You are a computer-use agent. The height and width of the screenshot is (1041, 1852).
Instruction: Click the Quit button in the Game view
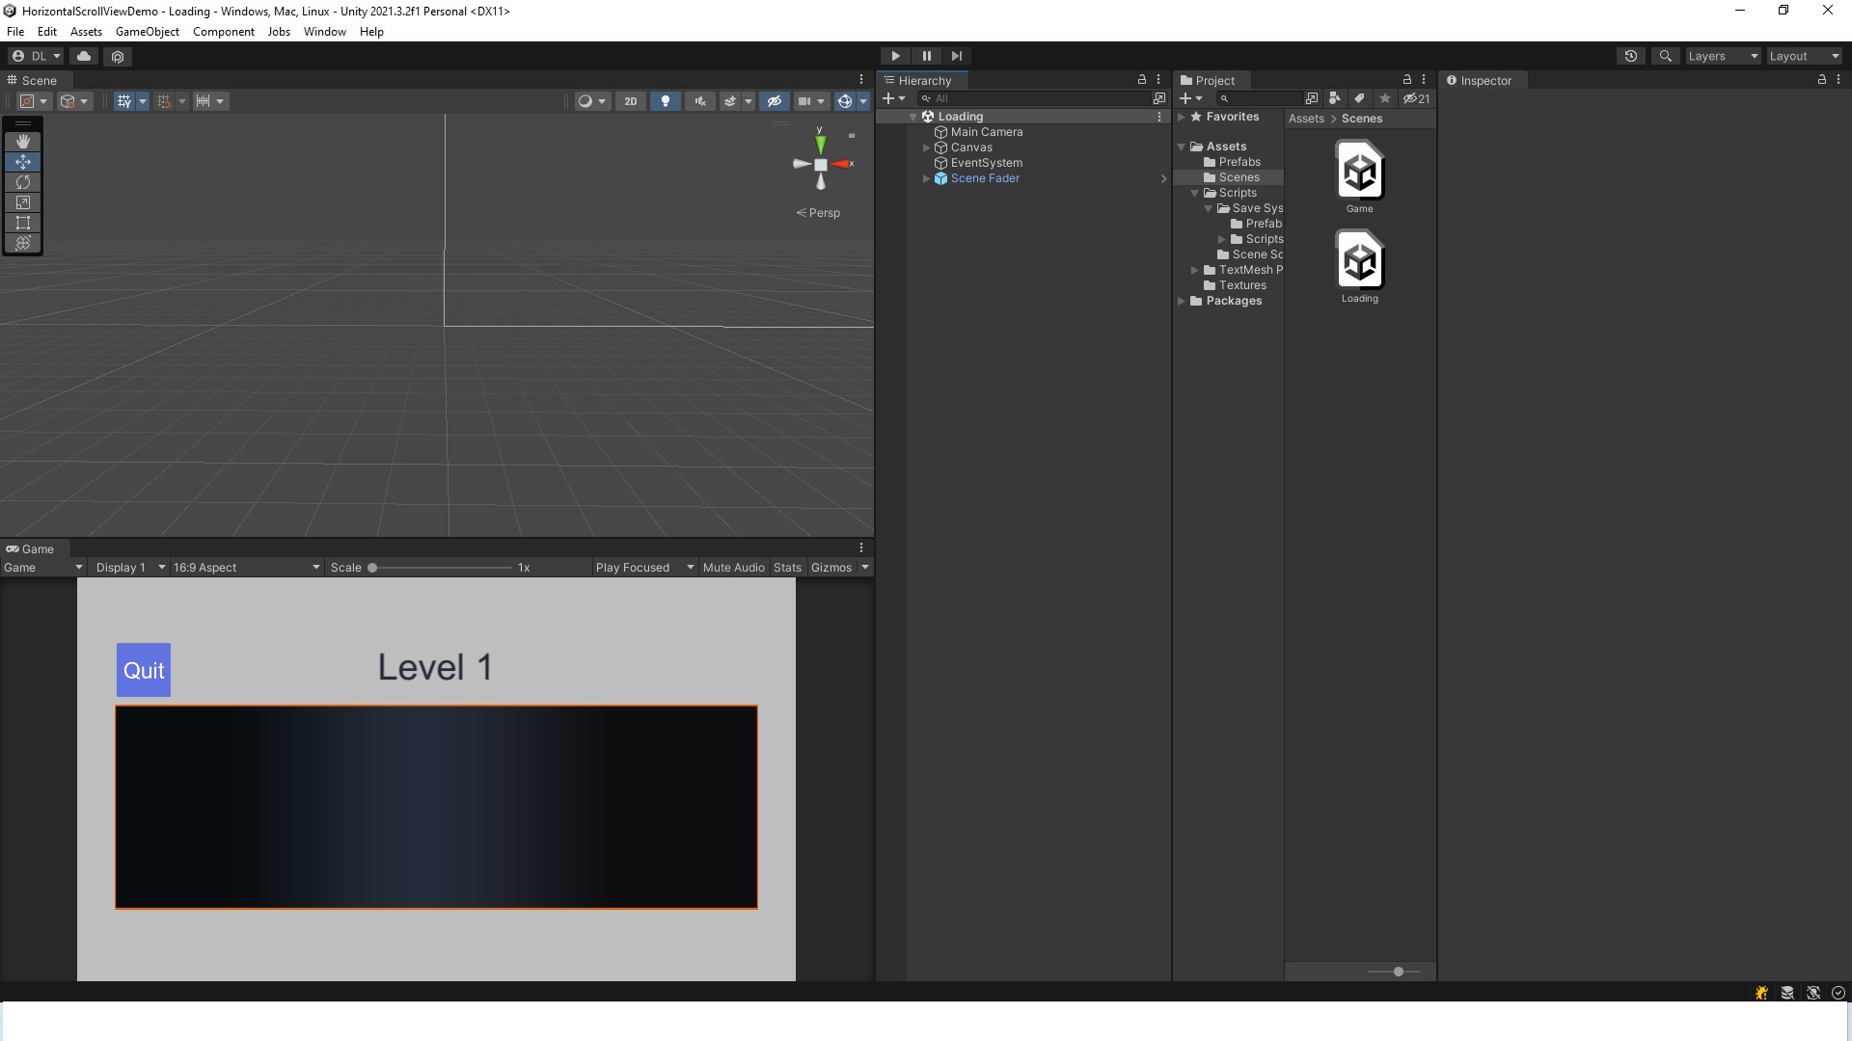click(144, 669)
